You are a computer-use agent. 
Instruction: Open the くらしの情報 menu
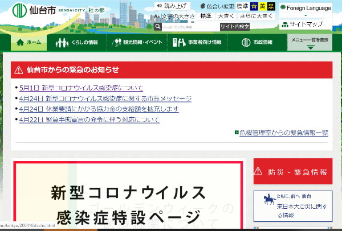point(78,43)
